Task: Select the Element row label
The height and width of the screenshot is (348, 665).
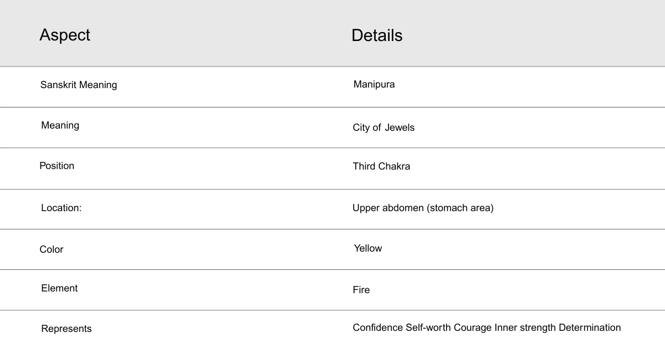Action: (59, 288)
